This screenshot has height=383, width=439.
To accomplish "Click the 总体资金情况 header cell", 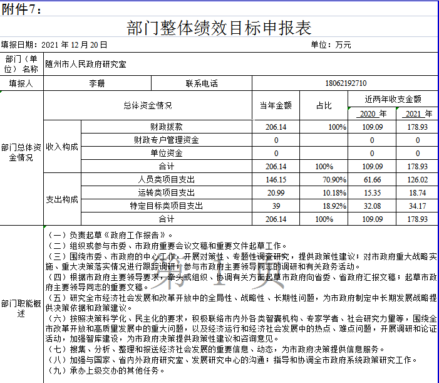I will click(x=148, y=105).
